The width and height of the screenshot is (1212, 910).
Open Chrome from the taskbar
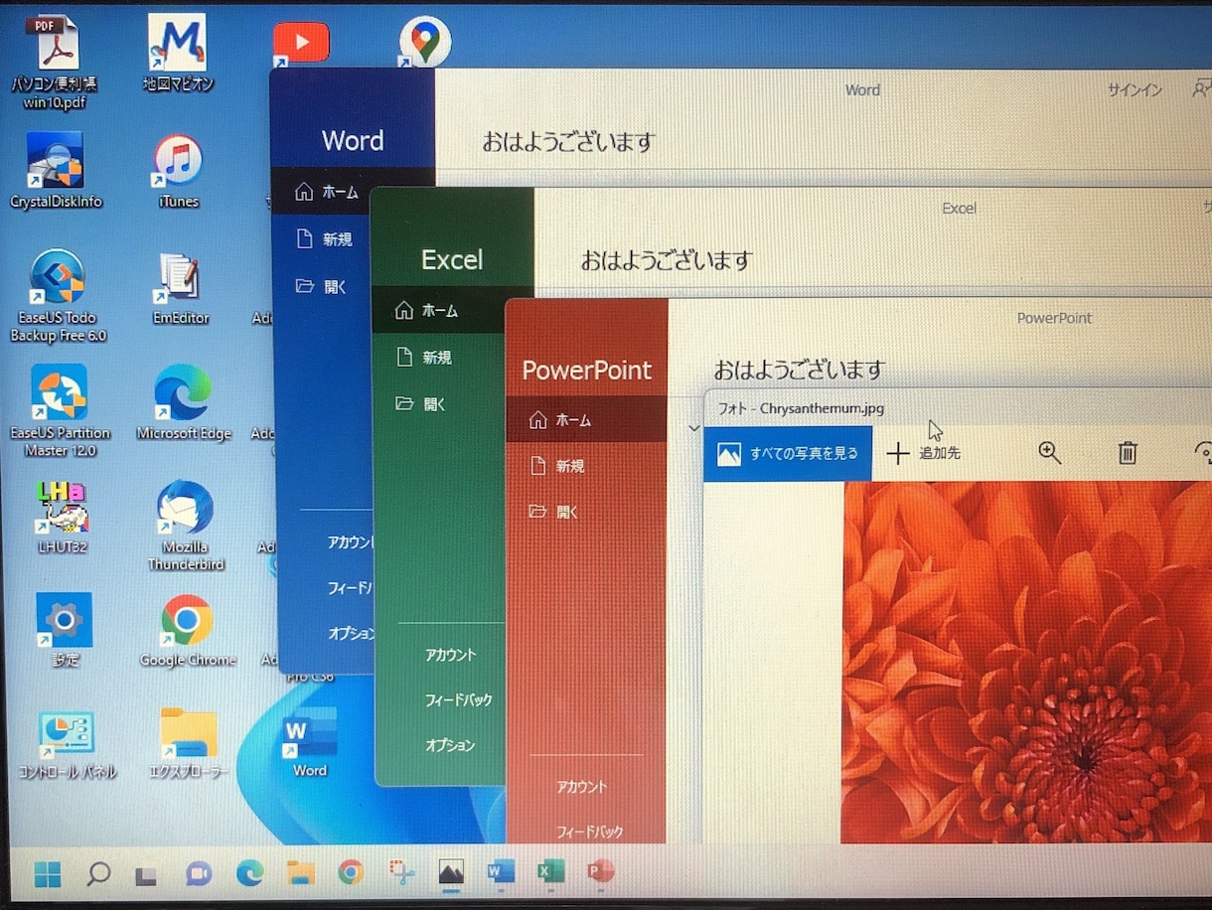point(351,873)
